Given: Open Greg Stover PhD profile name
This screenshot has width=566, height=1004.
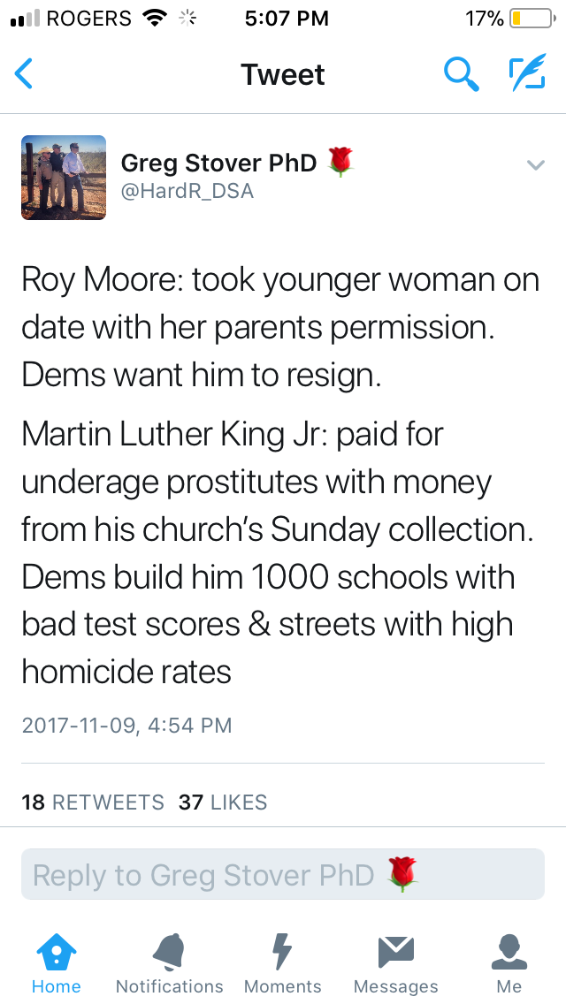Looking at the screenshot, I should click(x=218, y=163).
